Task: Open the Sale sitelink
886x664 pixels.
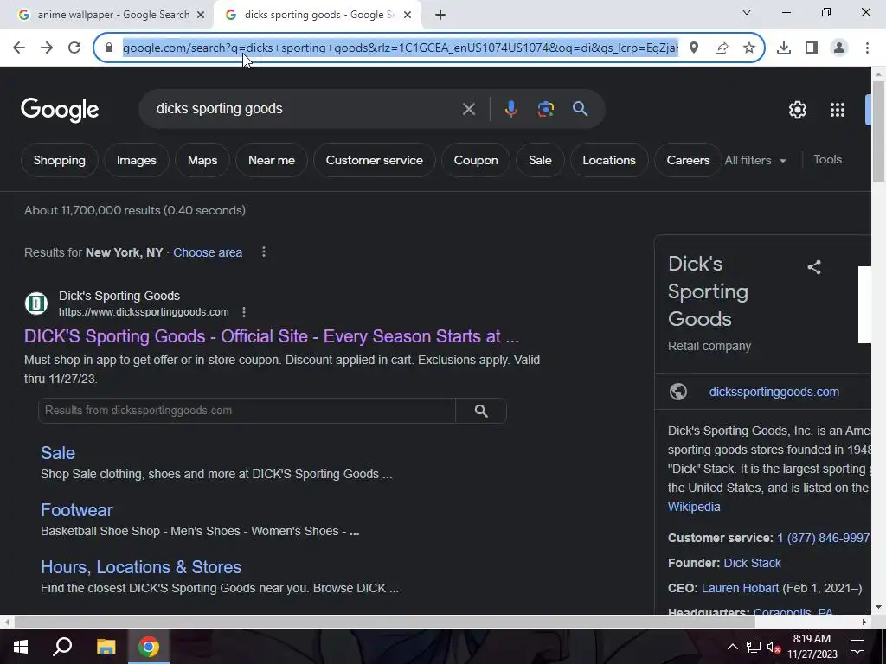Action: pyautogui.click(x=58, y=453)
